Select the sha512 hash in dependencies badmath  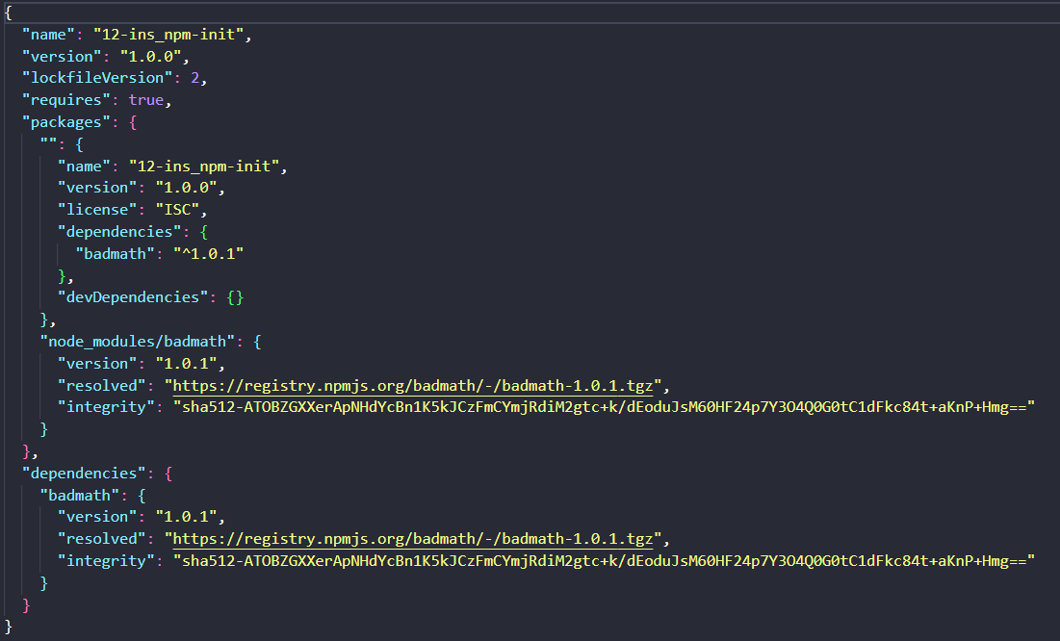point(604,560)
